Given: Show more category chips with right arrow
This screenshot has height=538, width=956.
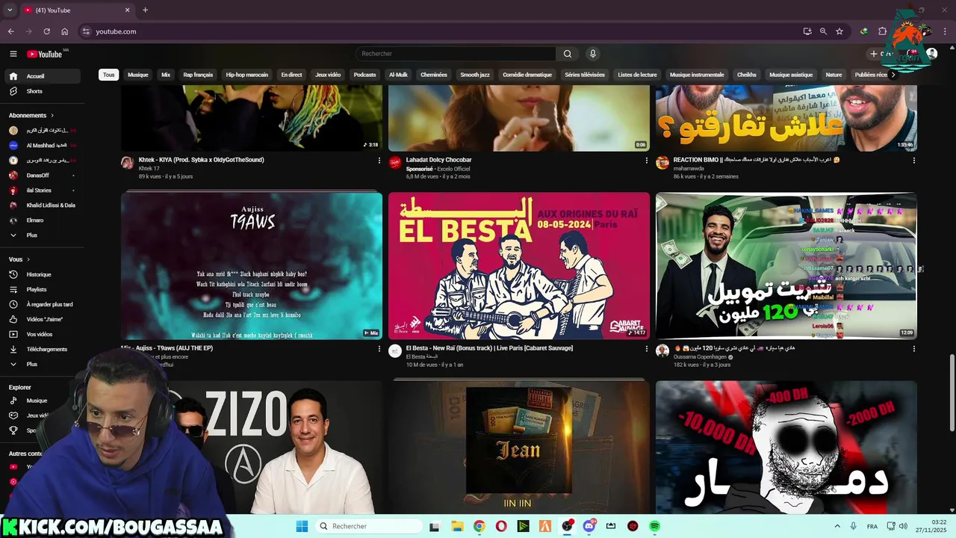Looking at the screenshot, I should click(x=893, y=75).
